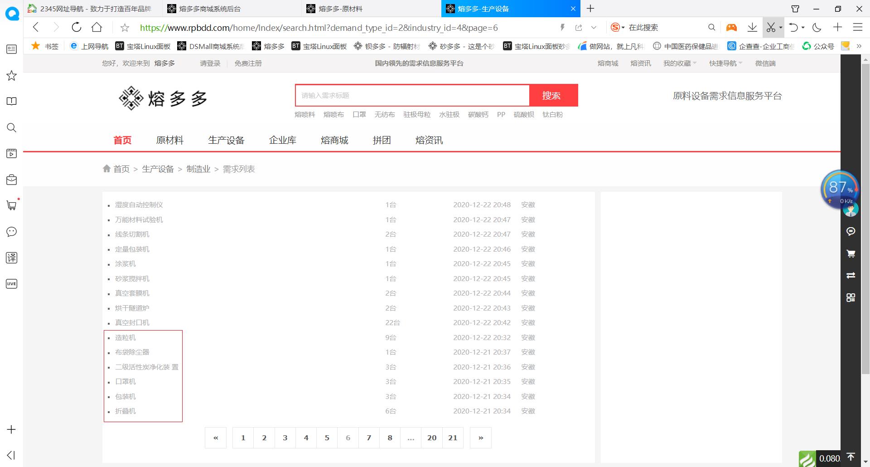Screen dimensions: 870x467
Task: Go to browser home page icon
Action: [97, 27]
